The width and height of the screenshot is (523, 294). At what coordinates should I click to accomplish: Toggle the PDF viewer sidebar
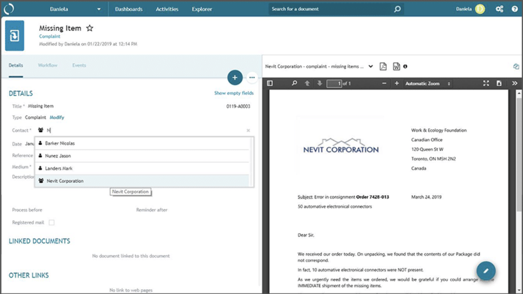pyautogui.click(x=270, y=83)
